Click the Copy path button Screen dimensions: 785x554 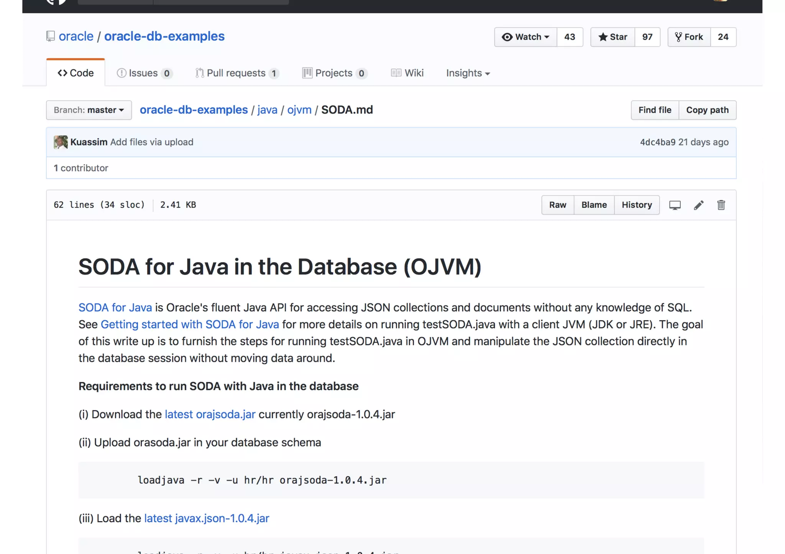[707, 110]
